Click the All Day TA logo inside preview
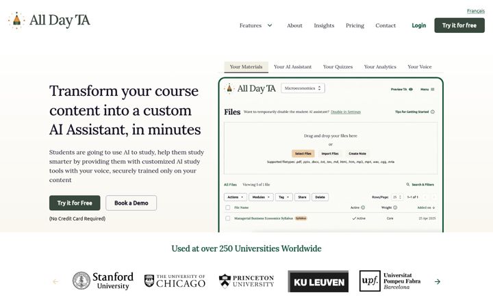Viewport: 493px width, 308px height. coord(250,88)
